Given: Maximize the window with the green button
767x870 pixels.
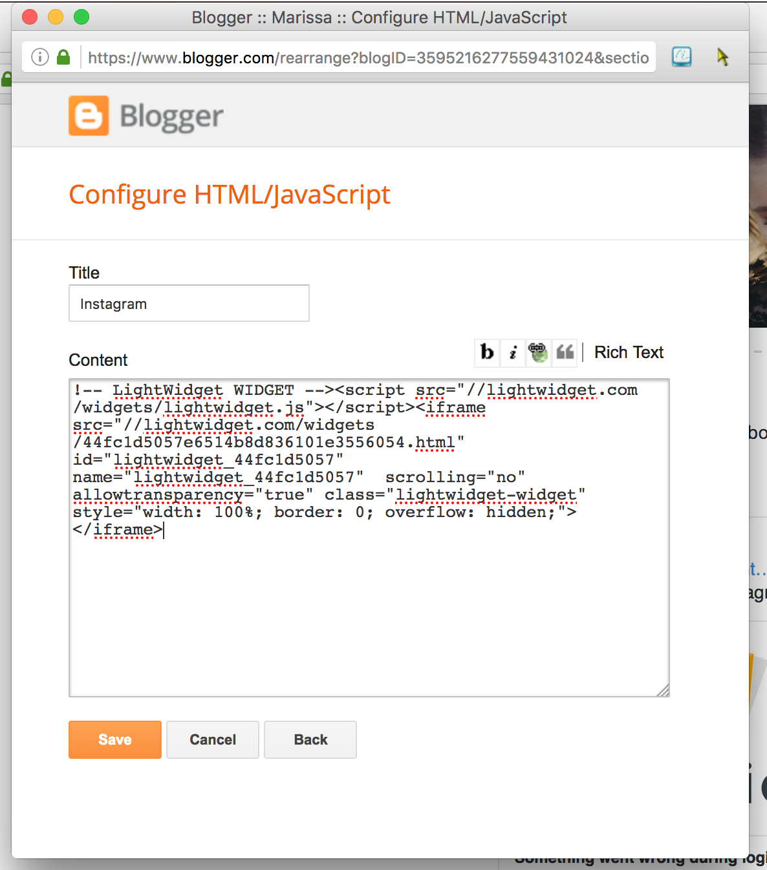Looking at the screenshot, I should (81, 17).
